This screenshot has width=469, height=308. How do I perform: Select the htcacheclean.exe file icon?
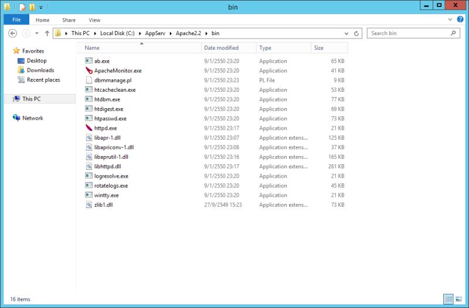[x=89, y=89]
